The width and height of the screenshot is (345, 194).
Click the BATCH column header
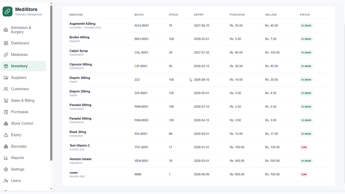click(x=139, y=15)
